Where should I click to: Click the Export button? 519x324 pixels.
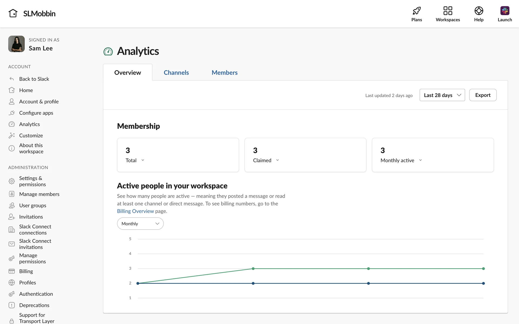pos(483,95)
